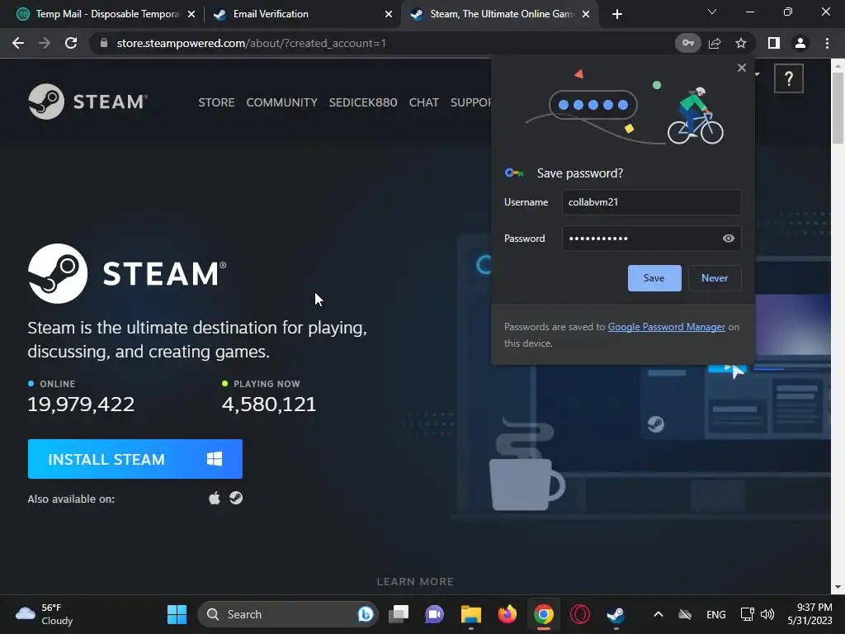Click LEARN MORE at page bottom
The width and height of the screenshot is (845, 634).
coord(415,582)
